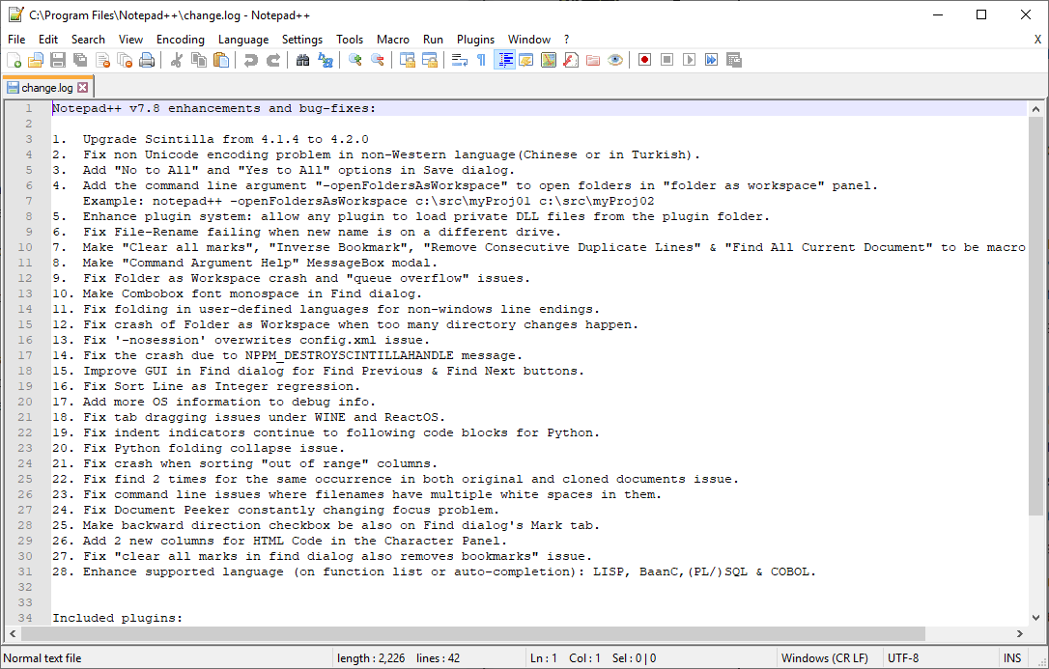Toggle the INS insert mode indicator

tap(1011, 658)
